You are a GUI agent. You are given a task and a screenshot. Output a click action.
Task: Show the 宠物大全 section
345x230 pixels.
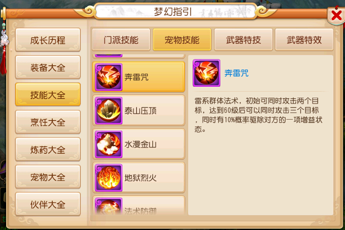coord(48,177)
